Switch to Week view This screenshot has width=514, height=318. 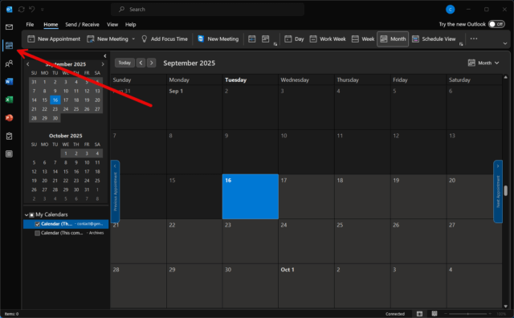[363, 39]
